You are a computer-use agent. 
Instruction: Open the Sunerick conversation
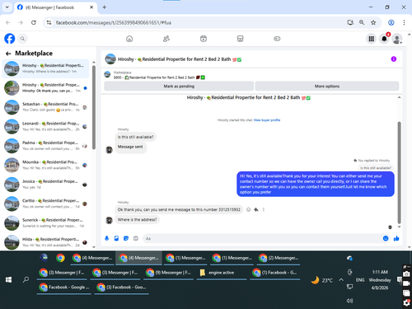(45, 223)
